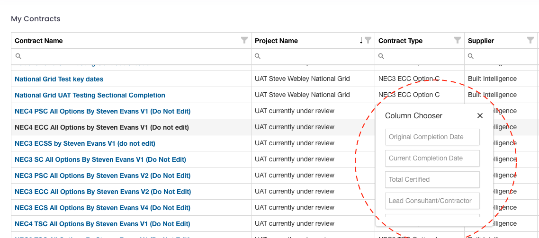This screenshot has width=539, height=238.
Task: Click the Column Chooser title
Action: (413, 116)
